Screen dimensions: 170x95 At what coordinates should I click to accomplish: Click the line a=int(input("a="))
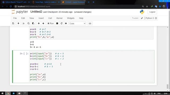point(41,54)
